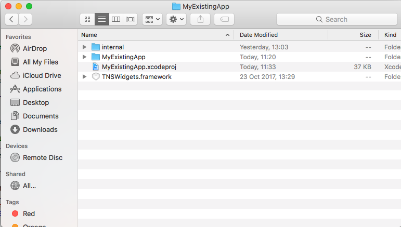Expand the internal folder
Screen dimensions: 401x227
pyautogui.click(x=84, y=47)
